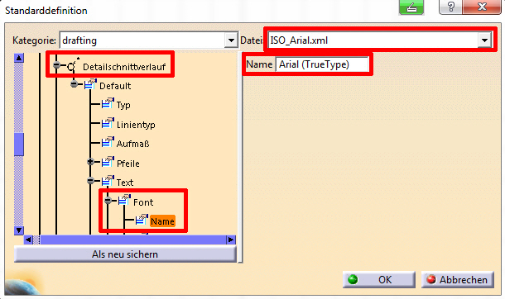
Task: Click the parameter icon next to Aufmaß
Action: 108,142
